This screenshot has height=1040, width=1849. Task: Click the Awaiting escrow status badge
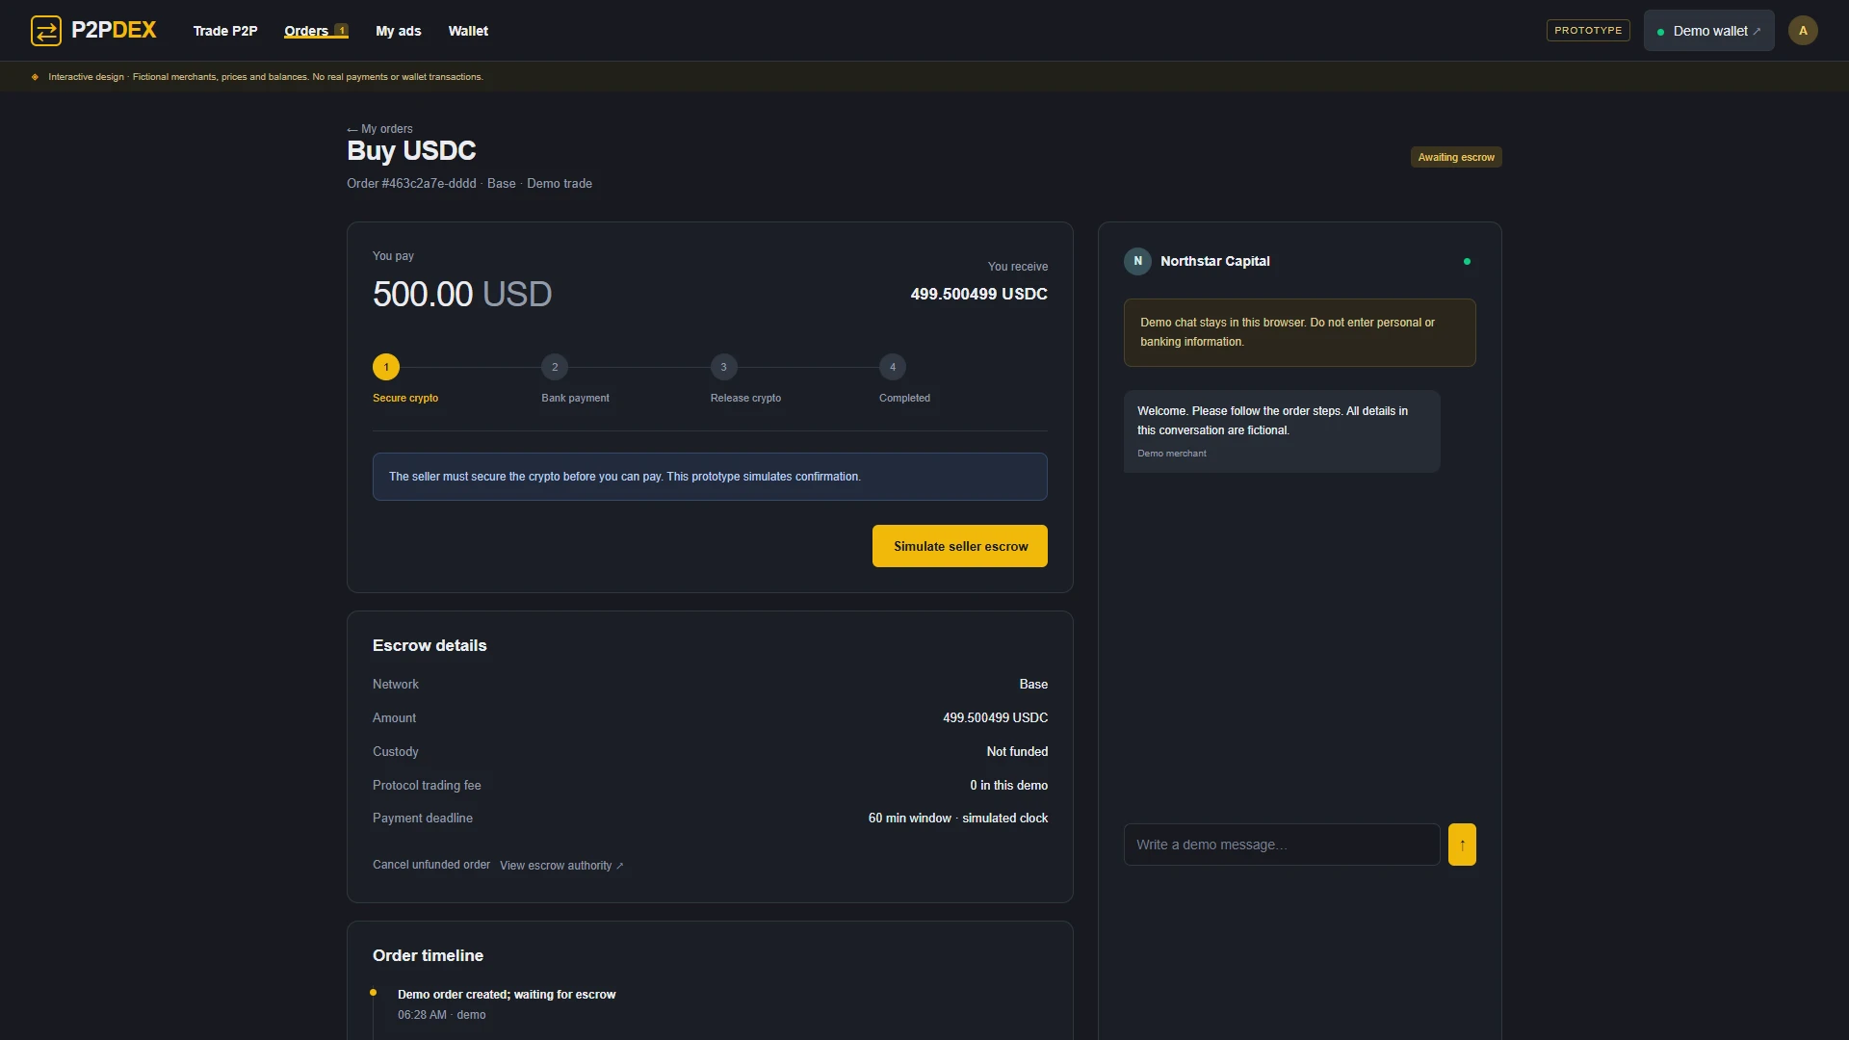click(1456, 157)
